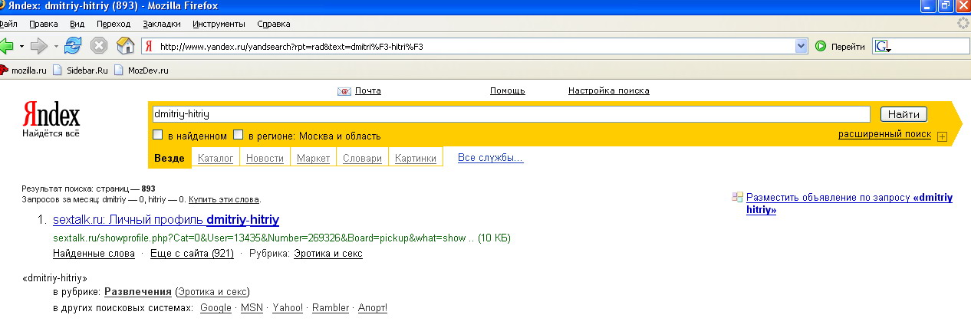Open the Закладки menu
This screenshot has width=971, height=328.
tap(161, 24)
